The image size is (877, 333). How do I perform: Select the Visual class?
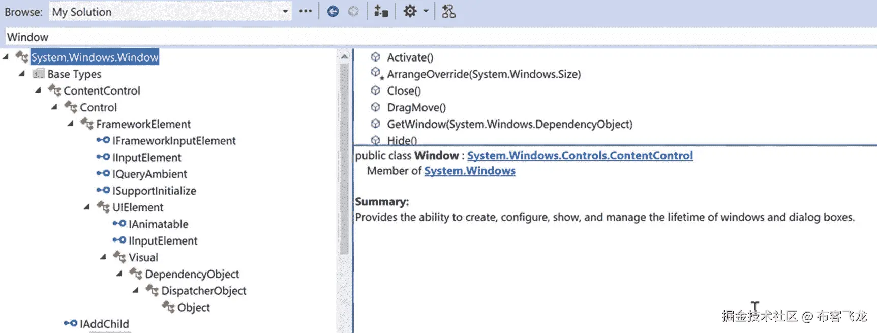point(143,258)
